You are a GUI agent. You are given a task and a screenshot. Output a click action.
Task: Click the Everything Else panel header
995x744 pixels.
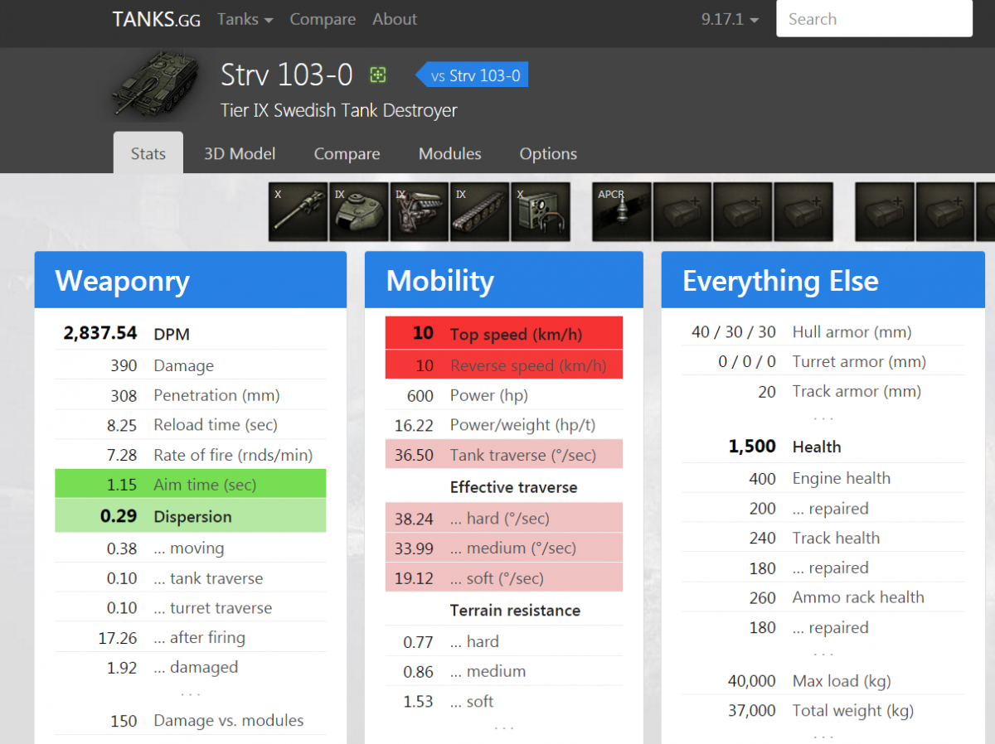[823, 281]
